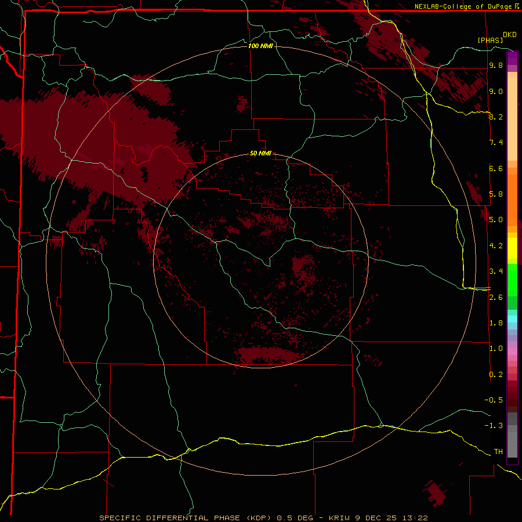
Task: Pick the purple band atop color scale
Action: coord(512,58)
